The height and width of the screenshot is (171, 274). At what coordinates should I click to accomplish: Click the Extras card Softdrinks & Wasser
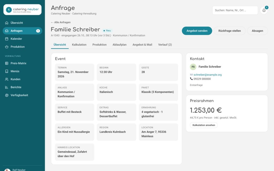(116, 112)
